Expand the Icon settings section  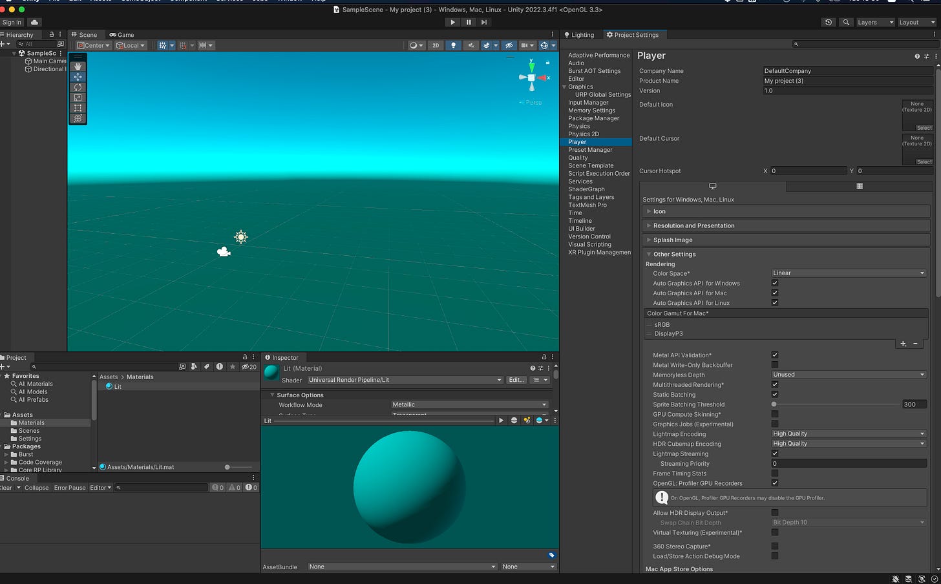pyautogui.click(x=786, y=211)
